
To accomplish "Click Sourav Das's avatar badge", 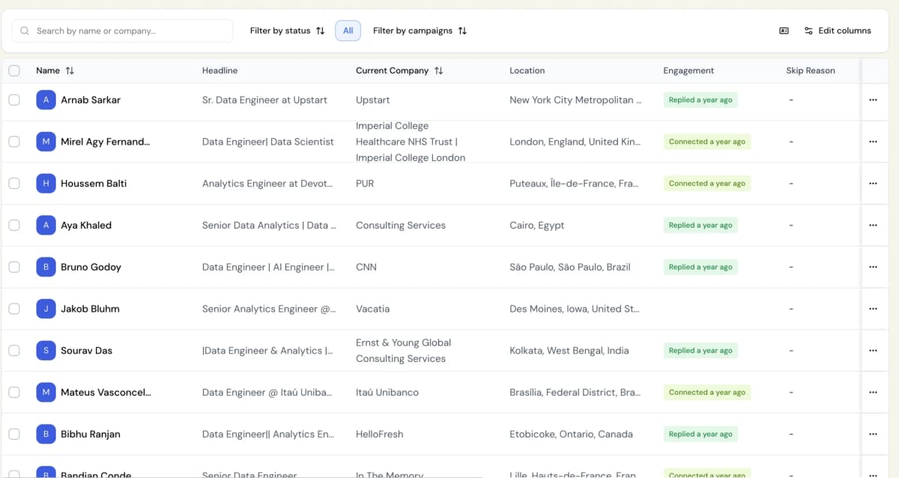I will tap(46, 351).
